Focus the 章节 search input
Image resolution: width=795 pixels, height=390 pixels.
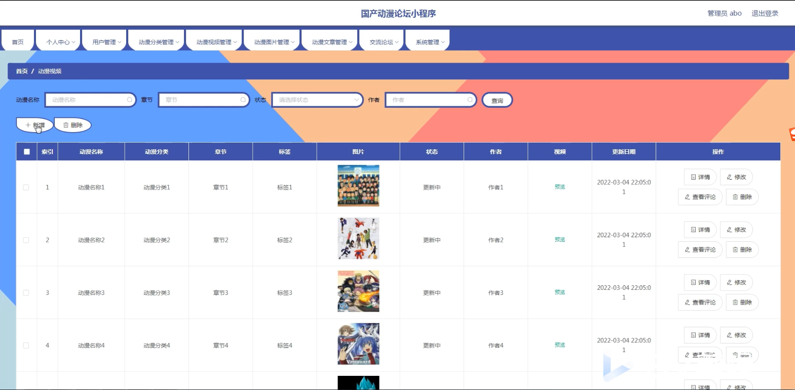204,100
